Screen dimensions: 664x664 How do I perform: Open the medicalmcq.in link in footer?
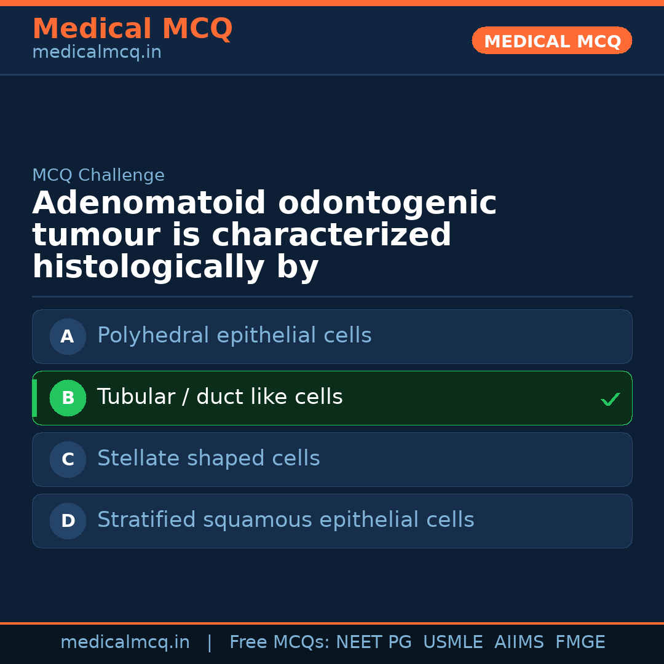click(125, 642)
